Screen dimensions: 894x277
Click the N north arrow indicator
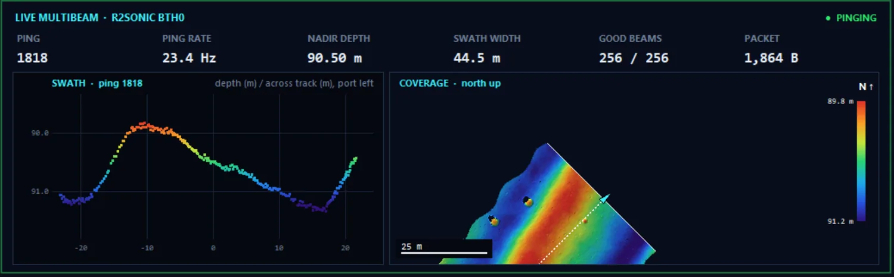point(866,87)
